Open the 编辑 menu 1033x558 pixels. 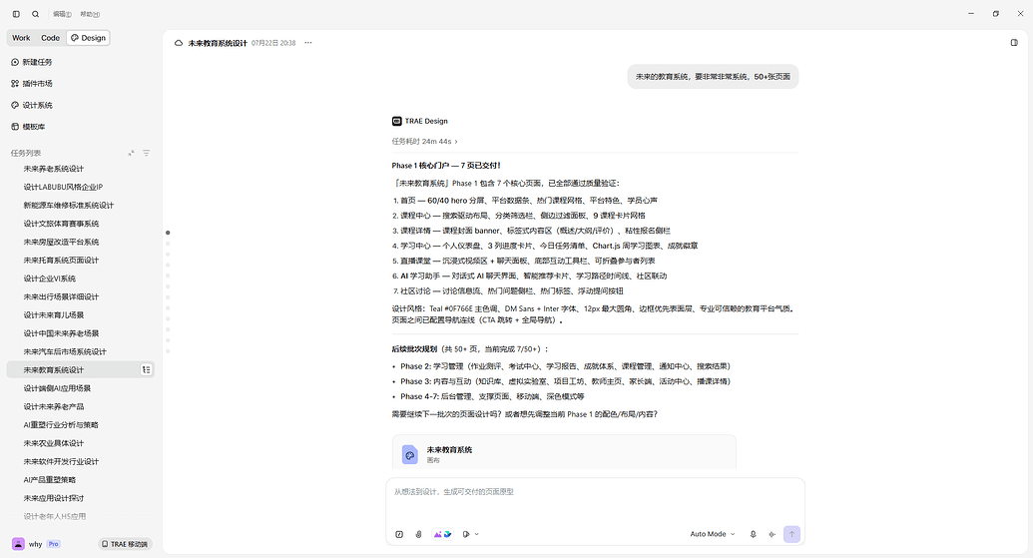coord(62,14)
